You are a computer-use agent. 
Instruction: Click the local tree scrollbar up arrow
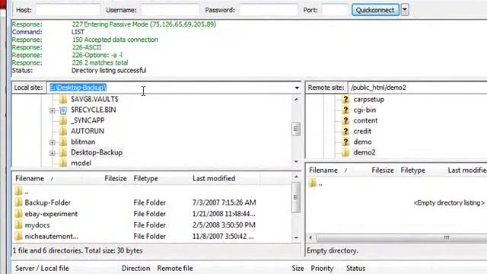296,100
